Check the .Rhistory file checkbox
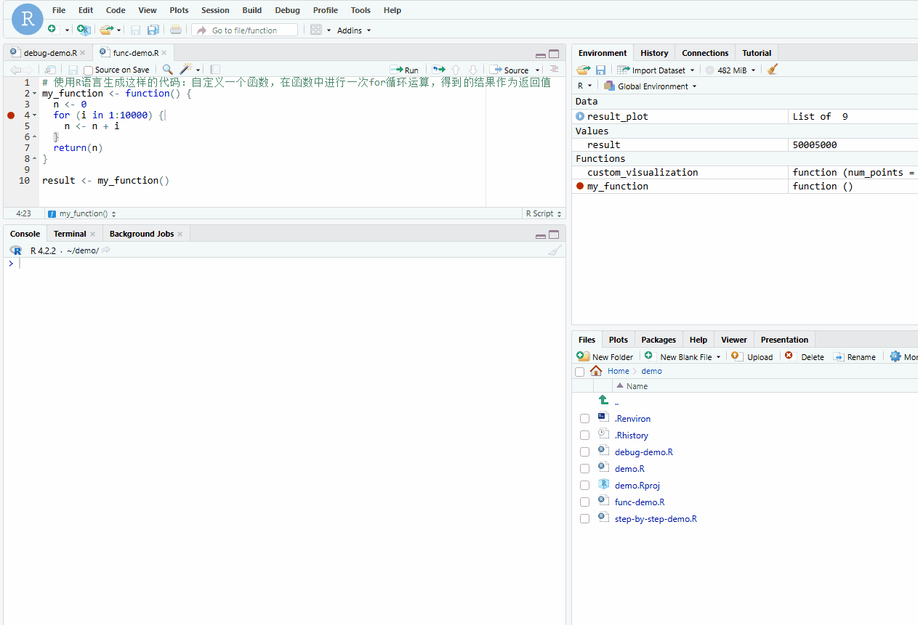This screenshot has width=918, height=625. (584, 436)
